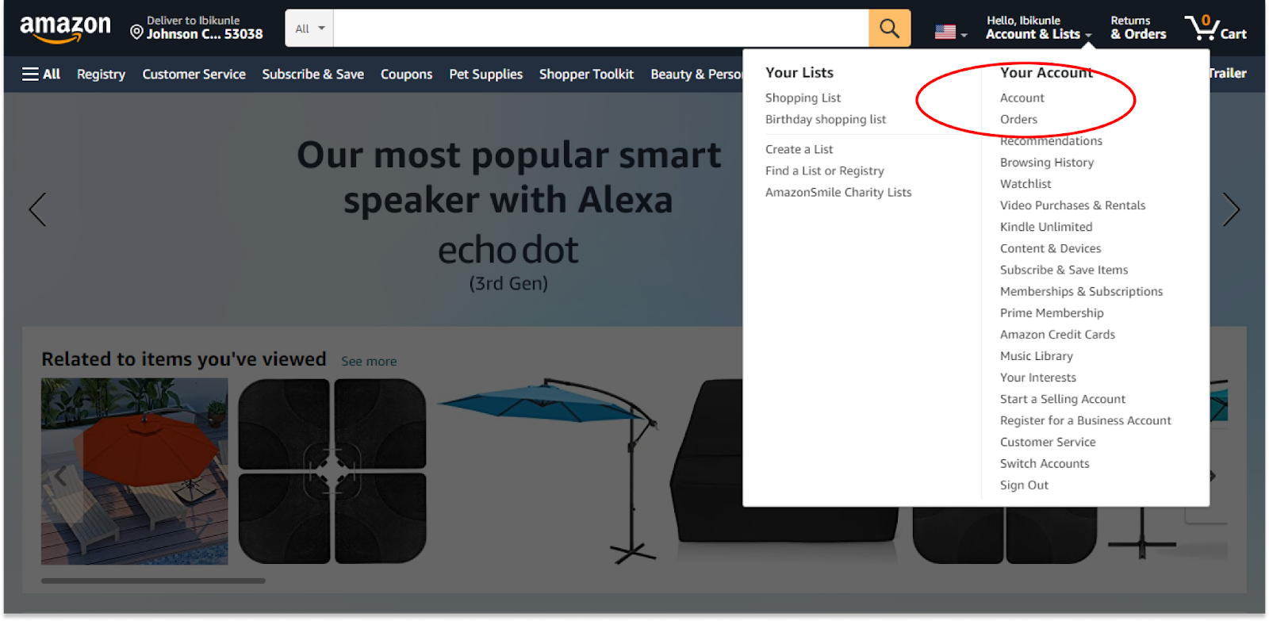The image size is (1269, 621).
Task: Open Returns & Orders
Action: 1138,28
